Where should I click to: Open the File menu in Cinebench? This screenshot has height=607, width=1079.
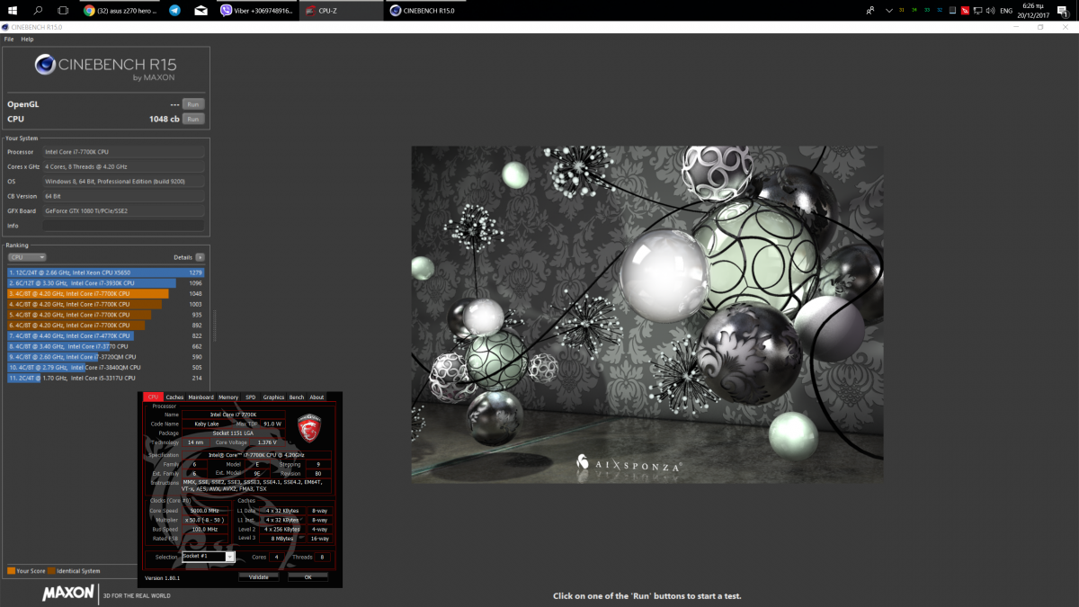(9, 40)
